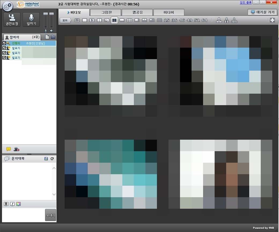Click the yellow chat bubble icon
Image resolution: width=279 pixels, height=232 pixels.
(9, 149)
